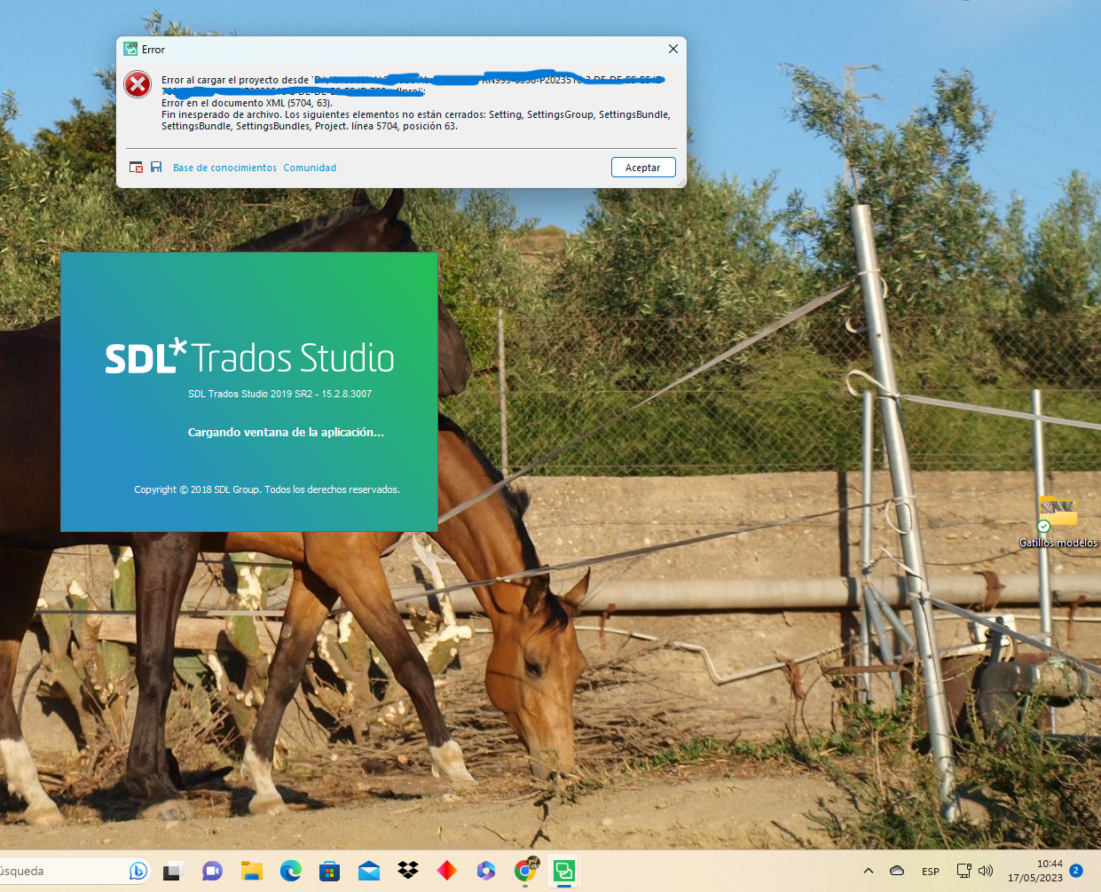Screen dimensions: 1101x892
Task: Open Microsoft Edge from the taskbar
Action: [291, 872]
